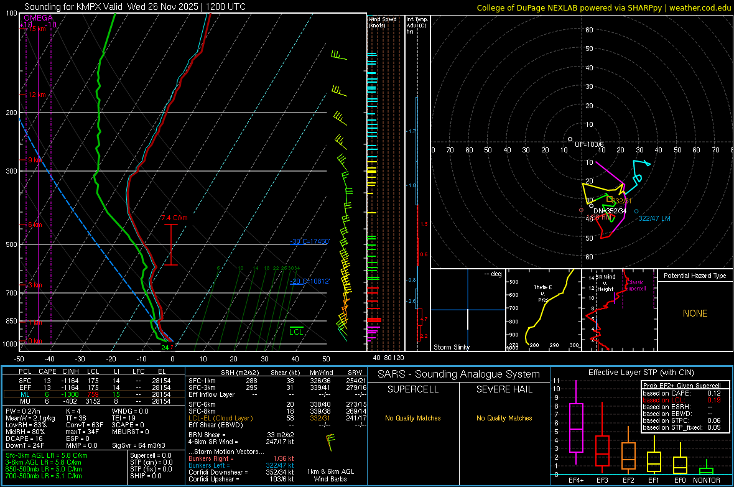This screenshot has height=487, width=734.
Task: Select the highlighted ML parcel row
Action: point(94,394)
